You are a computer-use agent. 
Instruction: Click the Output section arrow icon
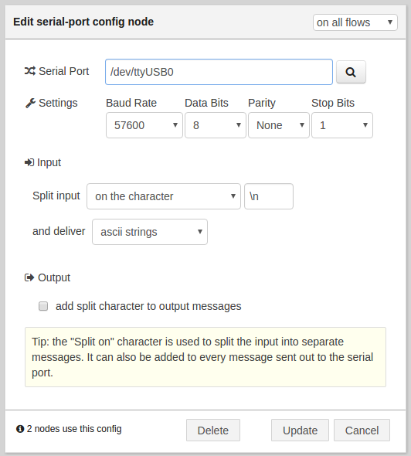29,277
